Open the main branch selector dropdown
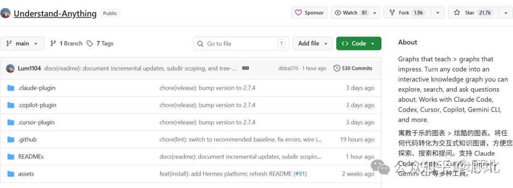The width and height of the screenshot is (513, 188). [22, 44]
